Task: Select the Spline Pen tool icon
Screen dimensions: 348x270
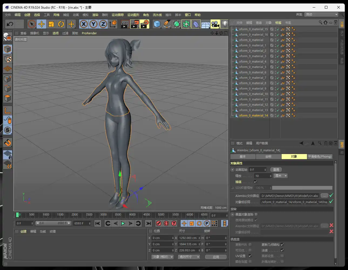Action: coord(167,24)
